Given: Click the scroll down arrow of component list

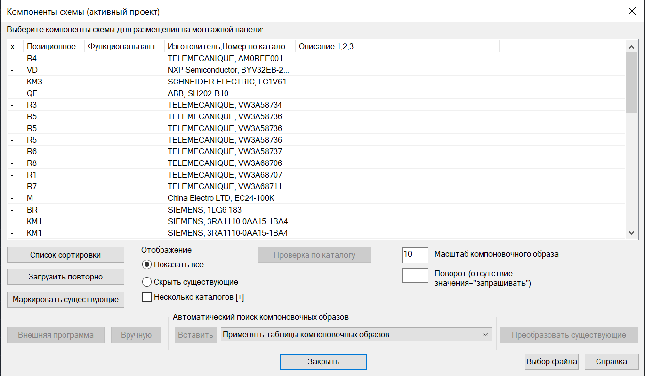Looking at the screenshot, I should pos(631,233).
